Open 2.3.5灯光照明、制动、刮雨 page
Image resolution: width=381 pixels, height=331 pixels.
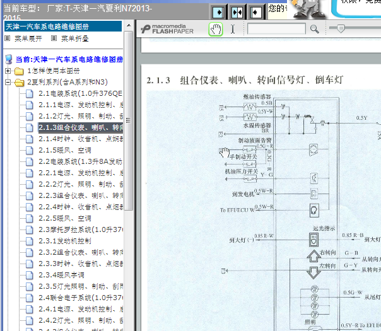tap(81, 286)
